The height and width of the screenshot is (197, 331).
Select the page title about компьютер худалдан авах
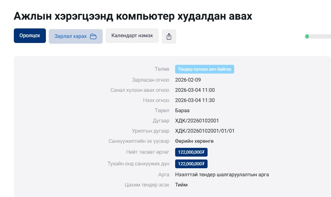(x=133, y=16)
